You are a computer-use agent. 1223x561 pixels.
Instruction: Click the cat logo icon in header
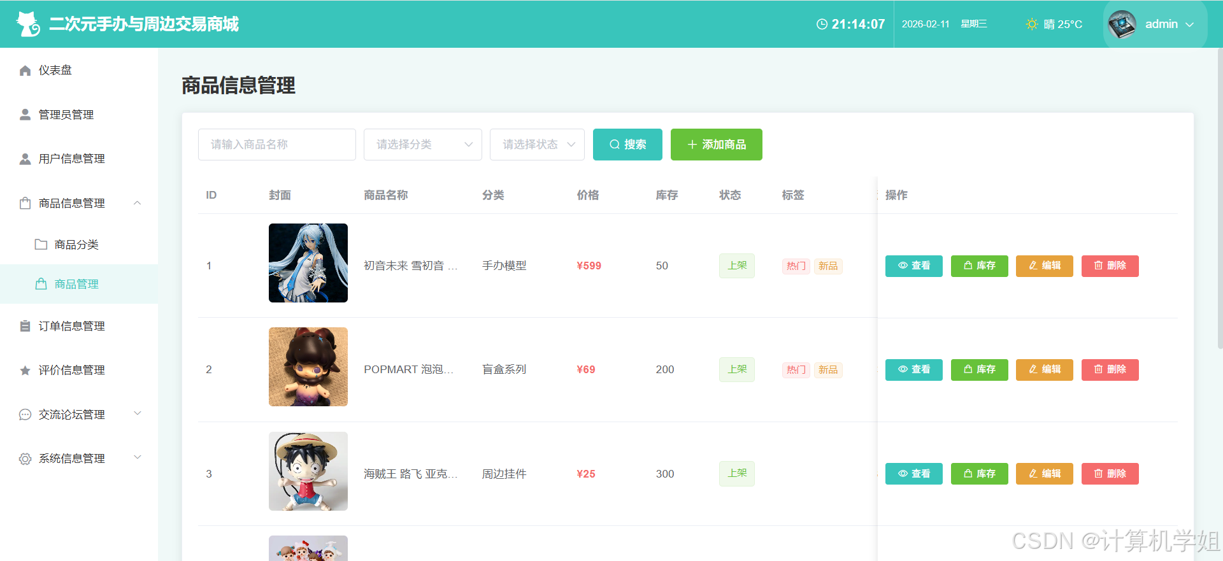(x=28, y=24)
